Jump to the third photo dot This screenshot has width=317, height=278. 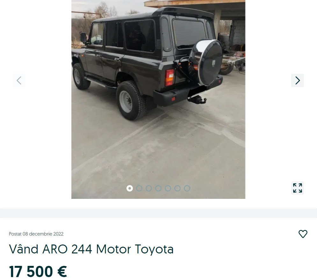(x=149, y=188)
